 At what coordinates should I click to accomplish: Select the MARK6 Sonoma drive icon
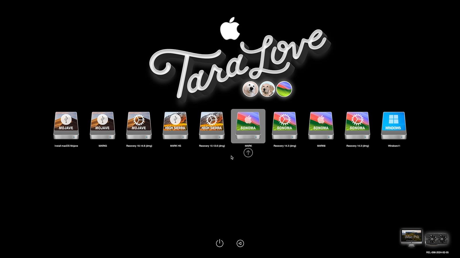(321, 126)
